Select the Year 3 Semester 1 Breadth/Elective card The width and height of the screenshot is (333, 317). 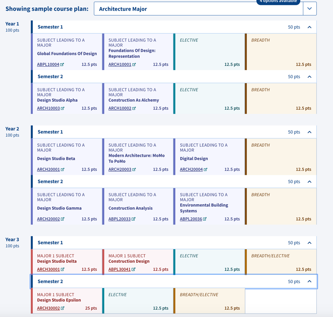[x=281, y=262]
